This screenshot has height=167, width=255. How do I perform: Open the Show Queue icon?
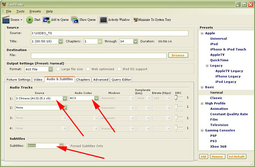[74, 20]
